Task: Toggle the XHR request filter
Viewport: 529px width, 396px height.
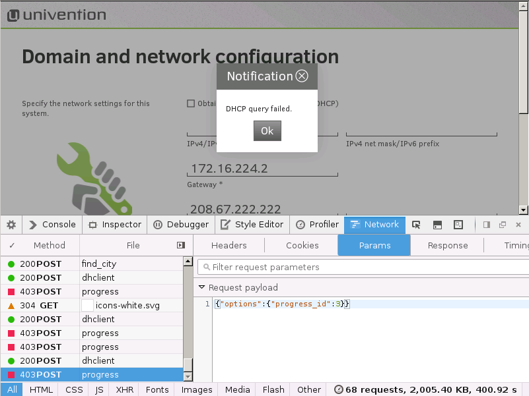Action: coord(124,389)
